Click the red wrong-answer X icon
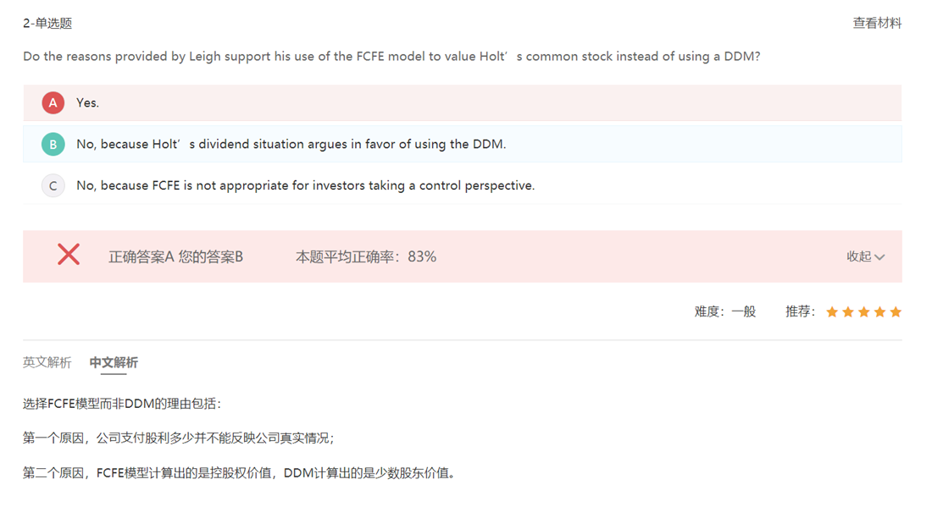This screenshot has width=932, height=507. 69,255
